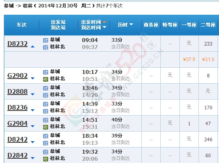The width and height of the screenshot is (219, 163).
Task: Open train D8232 link
Action: pyautogui.click(x=17, y=44)
